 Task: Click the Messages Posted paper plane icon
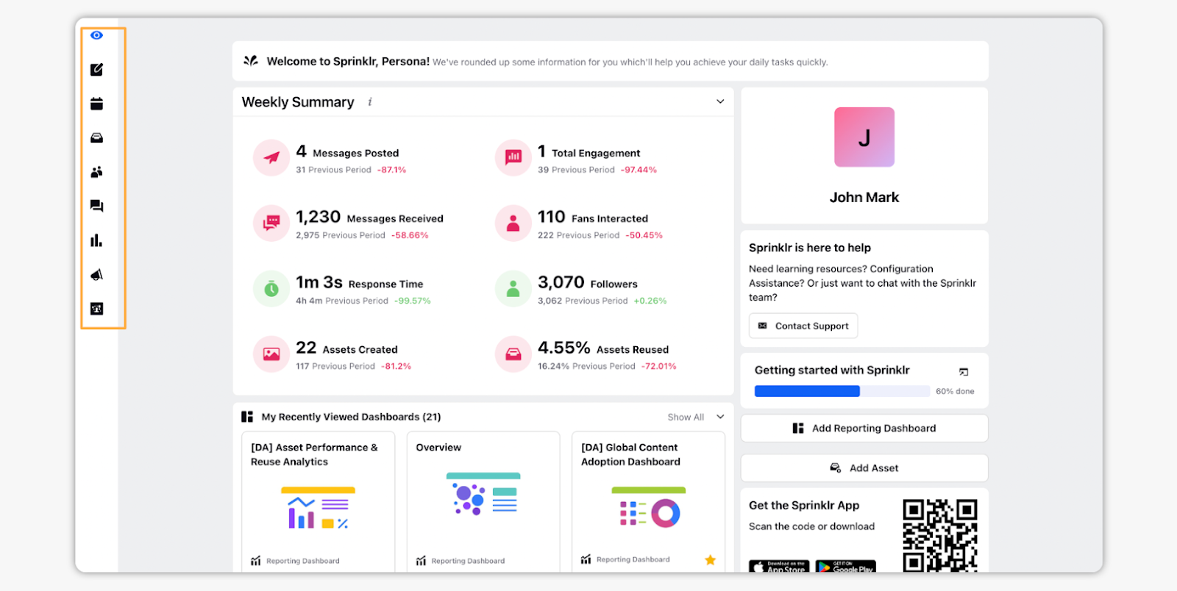tap(271, 157)
